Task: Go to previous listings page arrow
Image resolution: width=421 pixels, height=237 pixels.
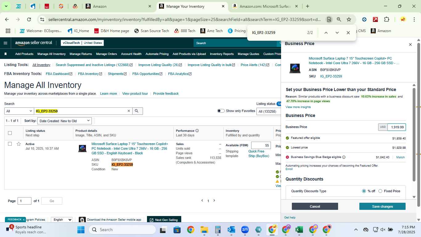Action: (x=202, y=201)
